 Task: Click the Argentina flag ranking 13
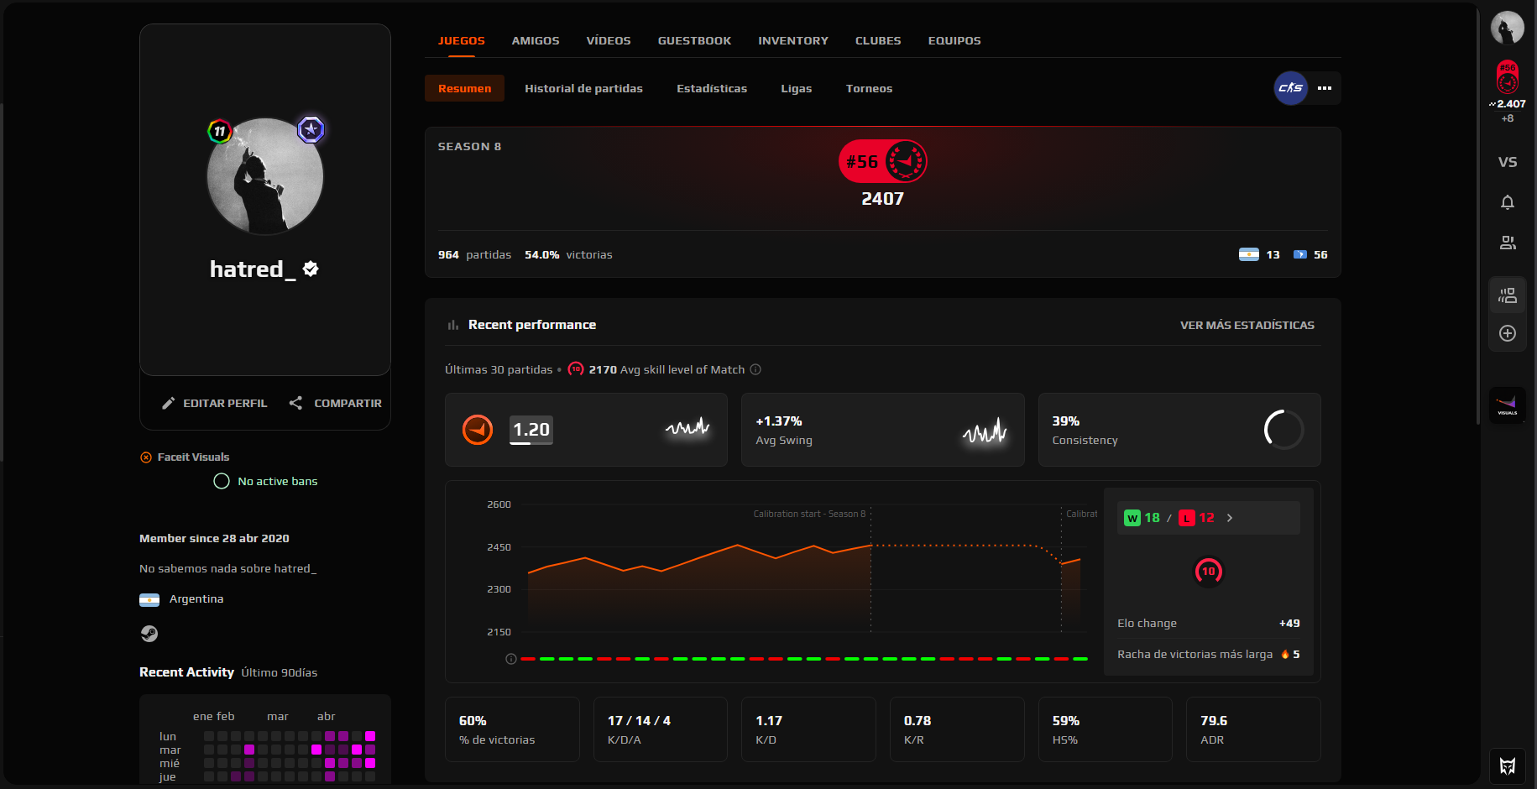point(1249,254)
